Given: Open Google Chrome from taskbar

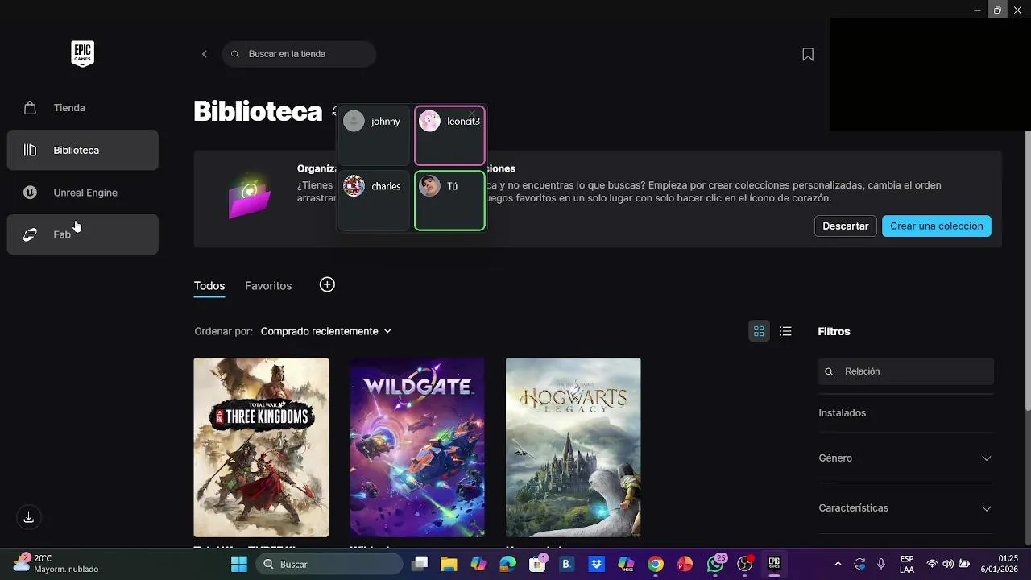Looking at the screenshot, I should pyautogui.click(x=656, y=564).
